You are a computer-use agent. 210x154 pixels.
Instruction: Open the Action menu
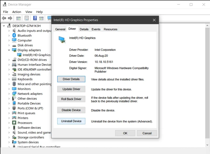click(x=17, y=12)
